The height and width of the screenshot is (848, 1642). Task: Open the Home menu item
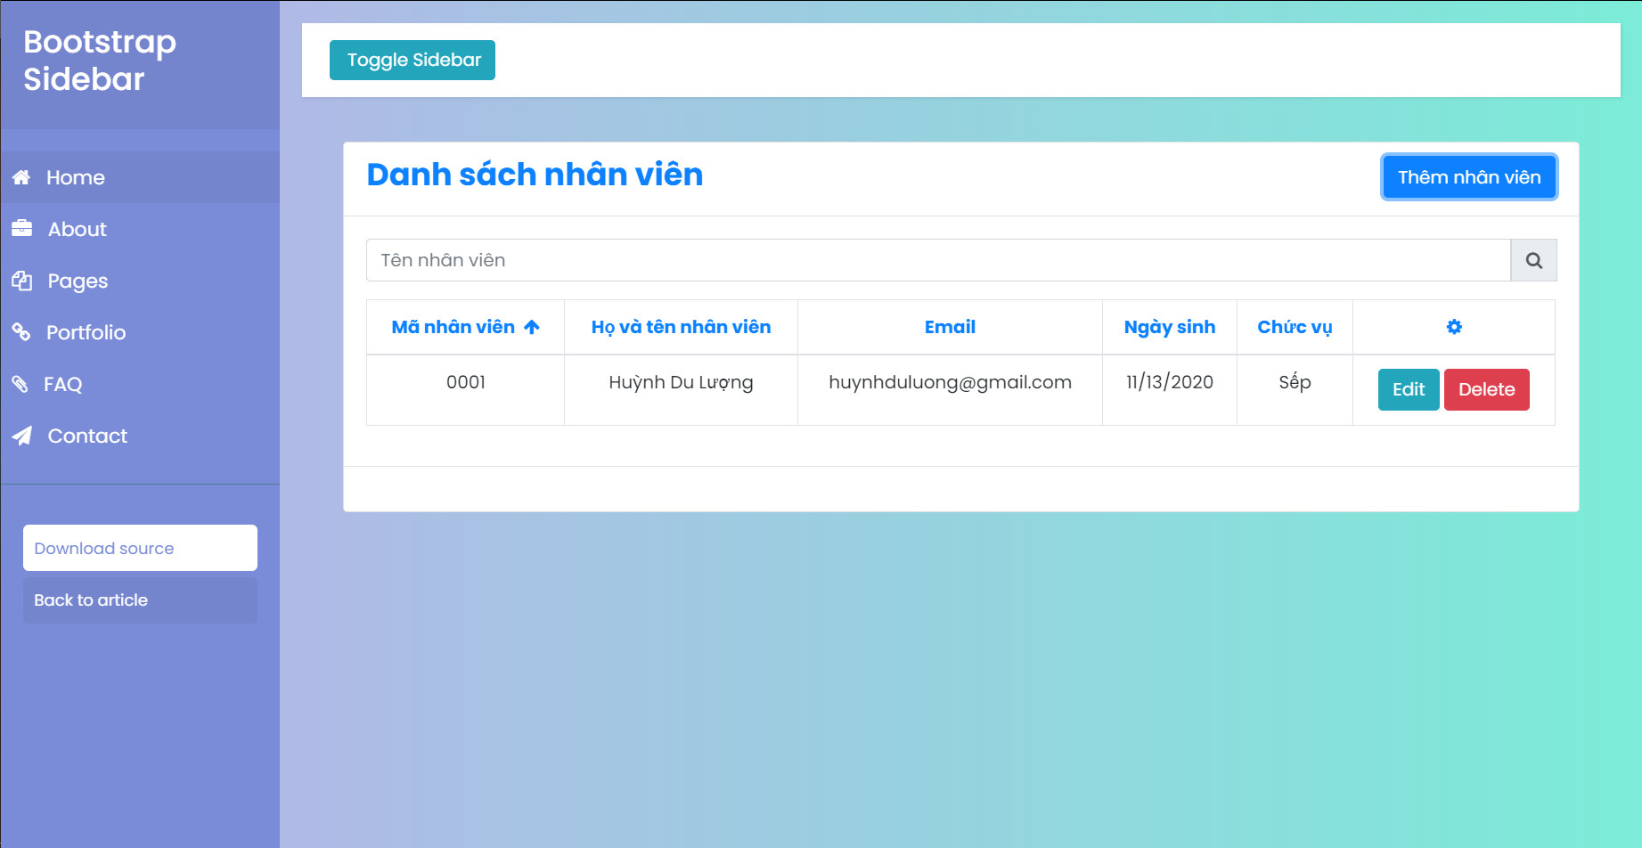pyautogui.click(x=140, y=177)
